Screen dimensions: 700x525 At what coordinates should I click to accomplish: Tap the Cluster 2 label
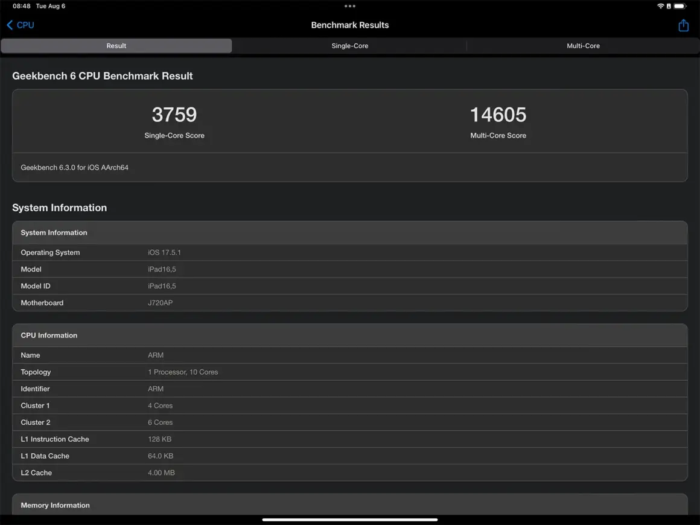[35, 422]
